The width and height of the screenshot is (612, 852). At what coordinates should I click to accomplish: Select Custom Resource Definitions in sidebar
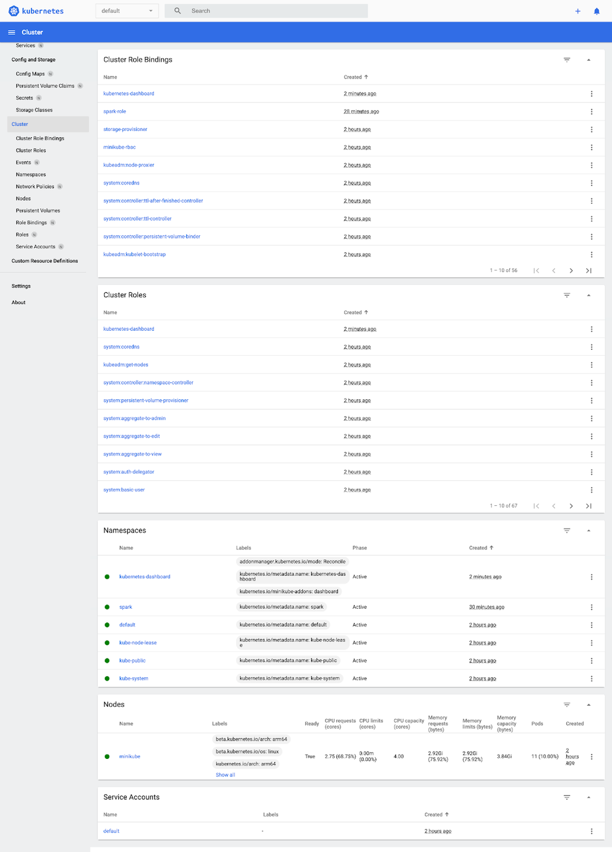pyautogui.click(x=45, y=260)
